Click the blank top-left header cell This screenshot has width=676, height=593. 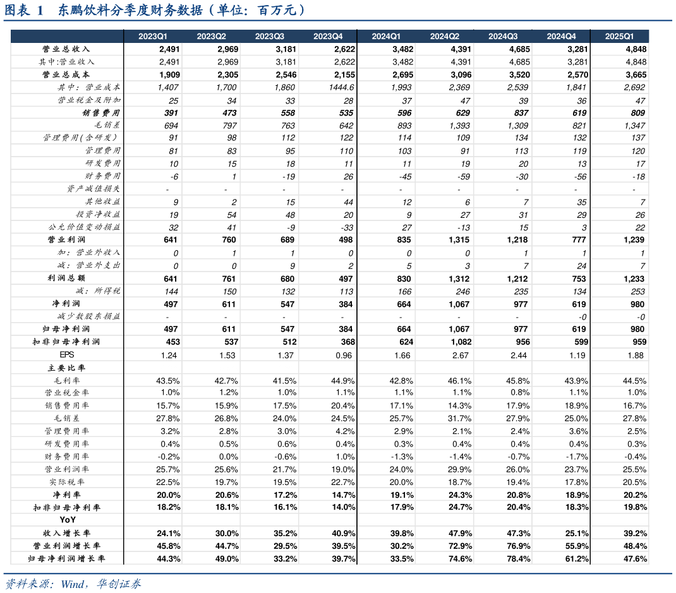(x=67, y=37)
